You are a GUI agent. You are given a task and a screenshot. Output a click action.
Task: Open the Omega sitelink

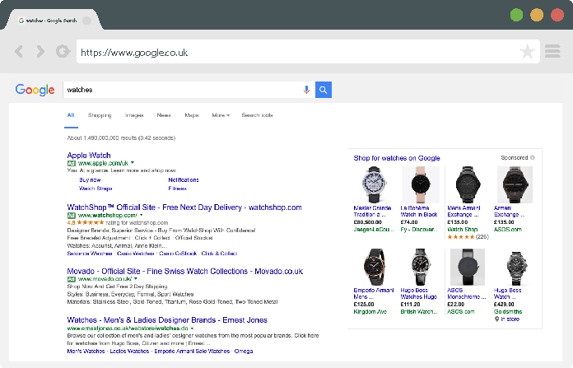[x=244, y=352]
